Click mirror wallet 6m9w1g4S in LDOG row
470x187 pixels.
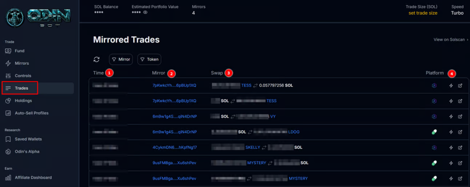[174, 132]
